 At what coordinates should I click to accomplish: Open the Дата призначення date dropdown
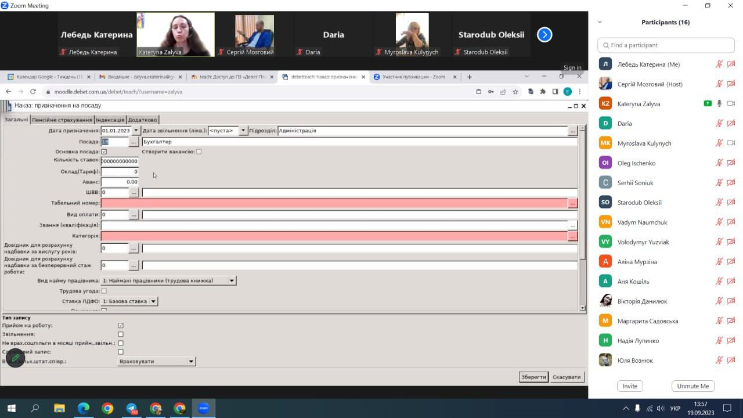coord(136,131)
